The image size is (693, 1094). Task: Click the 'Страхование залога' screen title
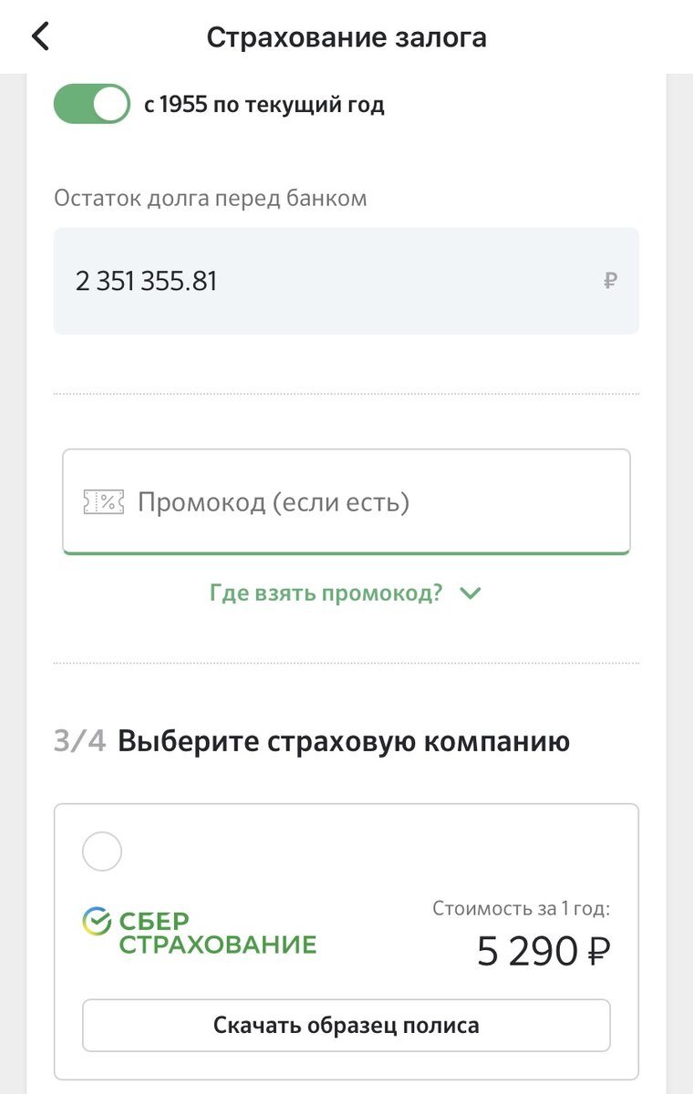point(346,36)
